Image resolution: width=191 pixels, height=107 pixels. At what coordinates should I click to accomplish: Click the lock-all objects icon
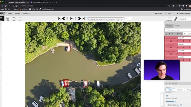pyautogui.click(x=167, y=34)
